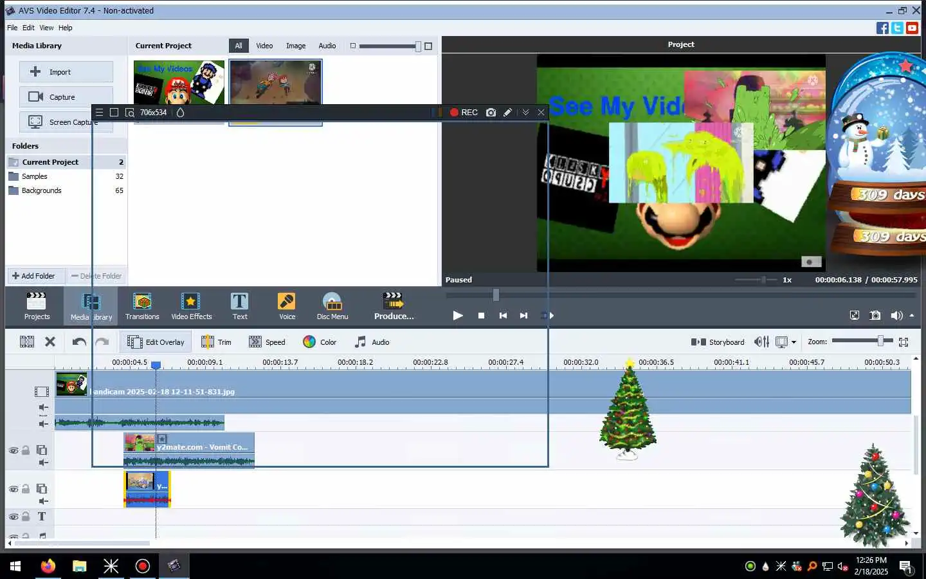
Task: Open the Transitions panel
Action: pyautogui.click(x=142, y=306)
